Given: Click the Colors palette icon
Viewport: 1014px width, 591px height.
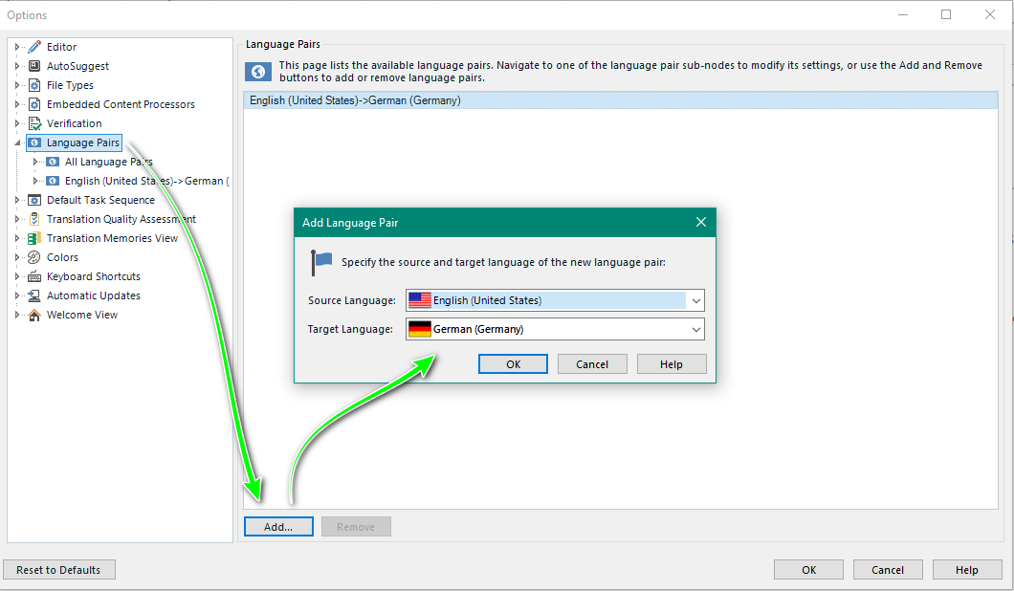Looking at the screenshot, I should click(x=34, y=257).
